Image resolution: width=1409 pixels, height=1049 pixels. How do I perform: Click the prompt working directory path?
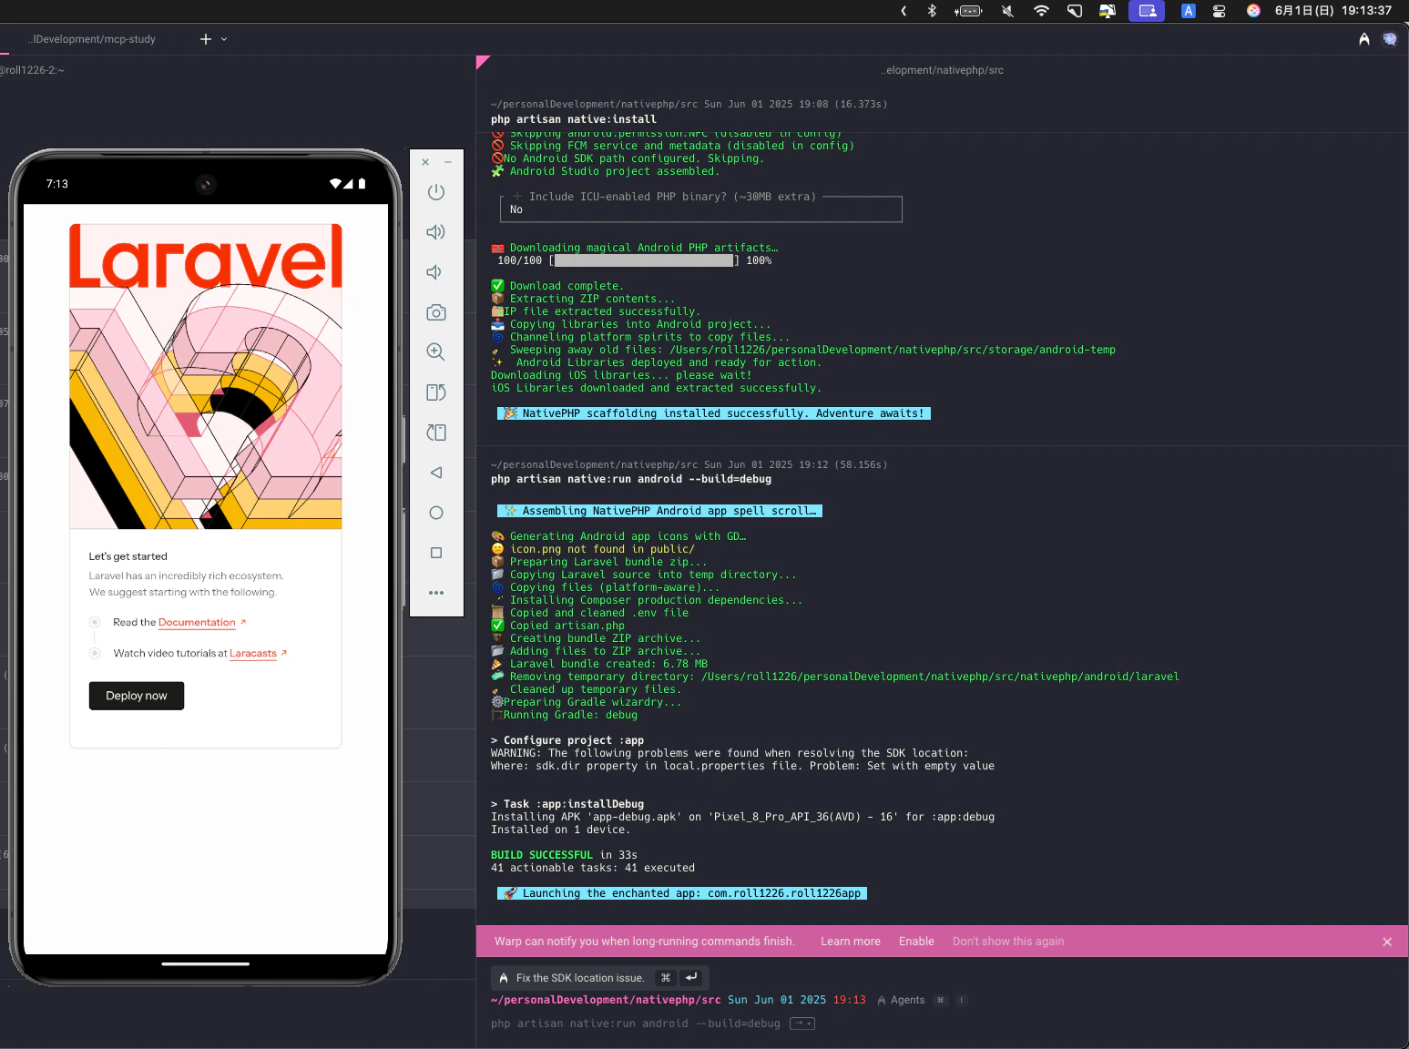point(606,1000)
